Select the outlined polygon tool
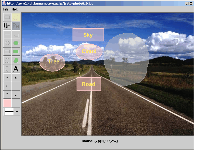This screenshot has height=150, width=199. pos(7,60)
